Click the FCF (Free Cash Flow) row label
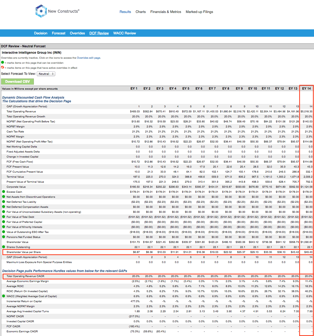The height and width of the screenshot is (336, 314). (20, 162)
